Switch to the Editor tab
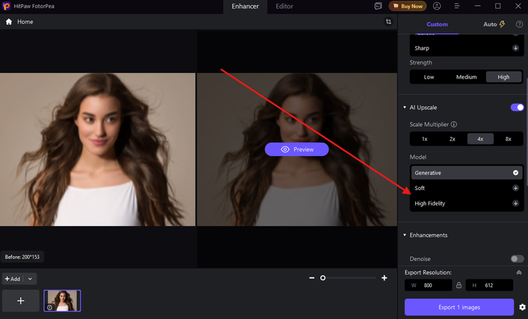This screenshot has height=319, width=528. 284,6
